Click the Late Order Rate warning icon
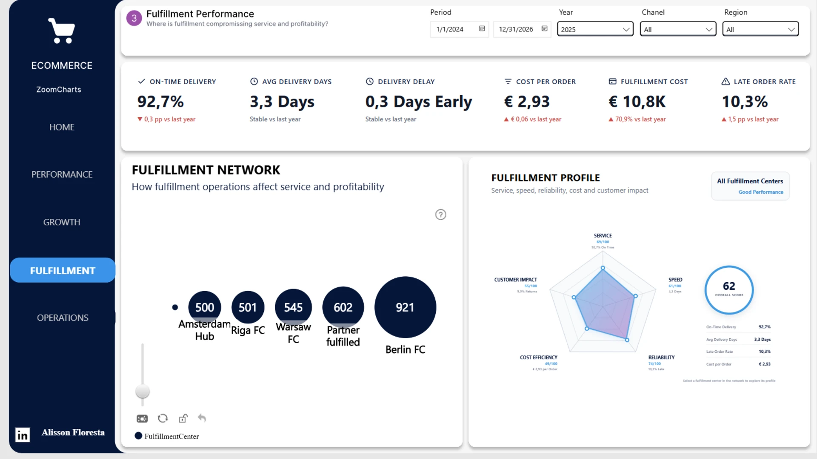817x459 pixels. point(726,81)
